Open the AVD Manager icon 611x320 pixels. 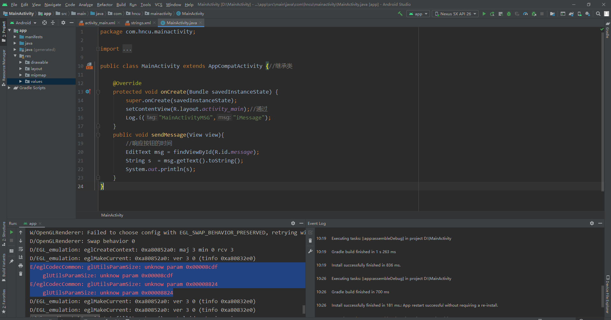point(579,14)
